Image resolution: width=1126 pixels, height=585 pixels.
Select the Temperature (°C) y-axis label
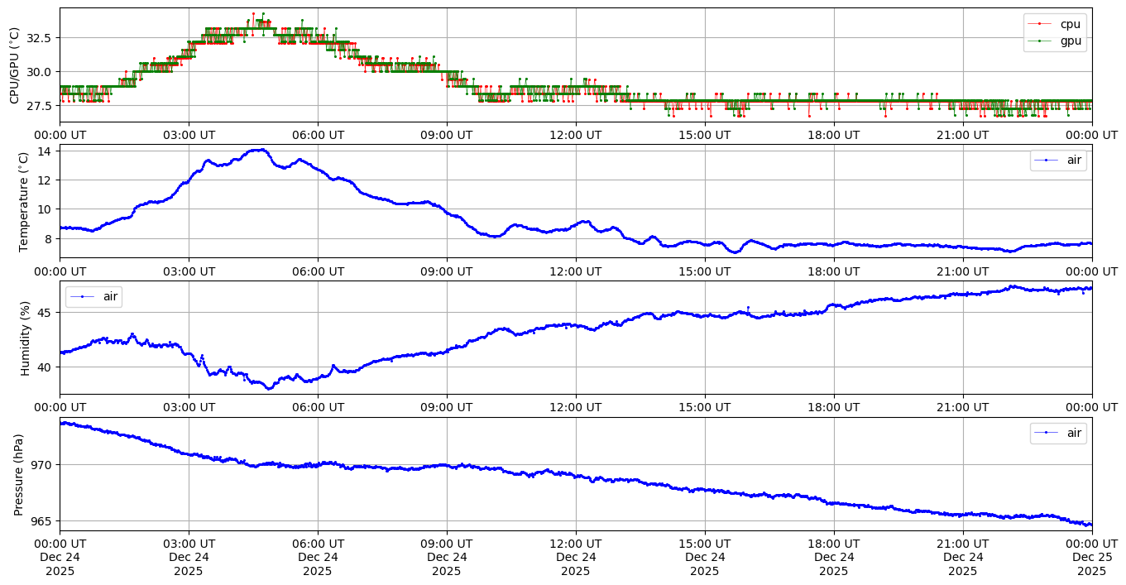[x=23, y=201]
